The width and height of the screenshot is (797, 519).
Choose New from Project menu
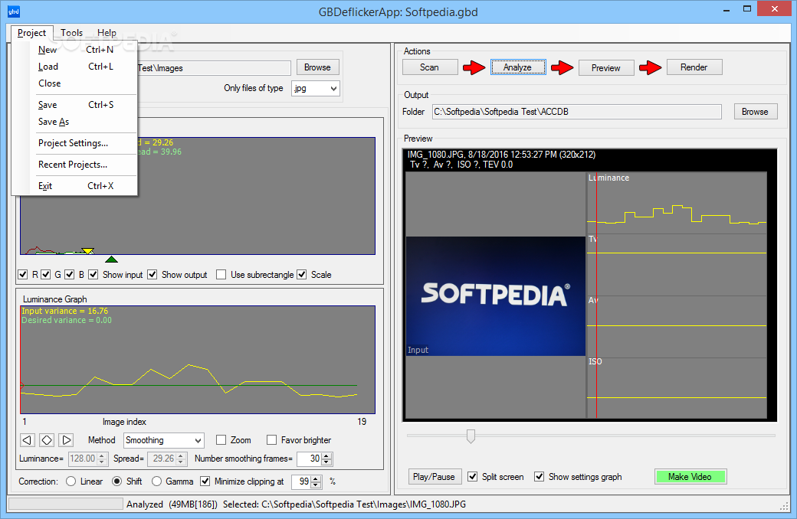point(75,50)
